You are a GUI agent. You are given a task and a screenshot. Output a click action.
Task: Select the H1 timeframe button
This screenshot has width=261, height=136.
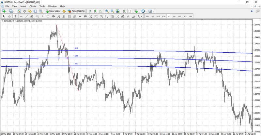tap(169, 16)
